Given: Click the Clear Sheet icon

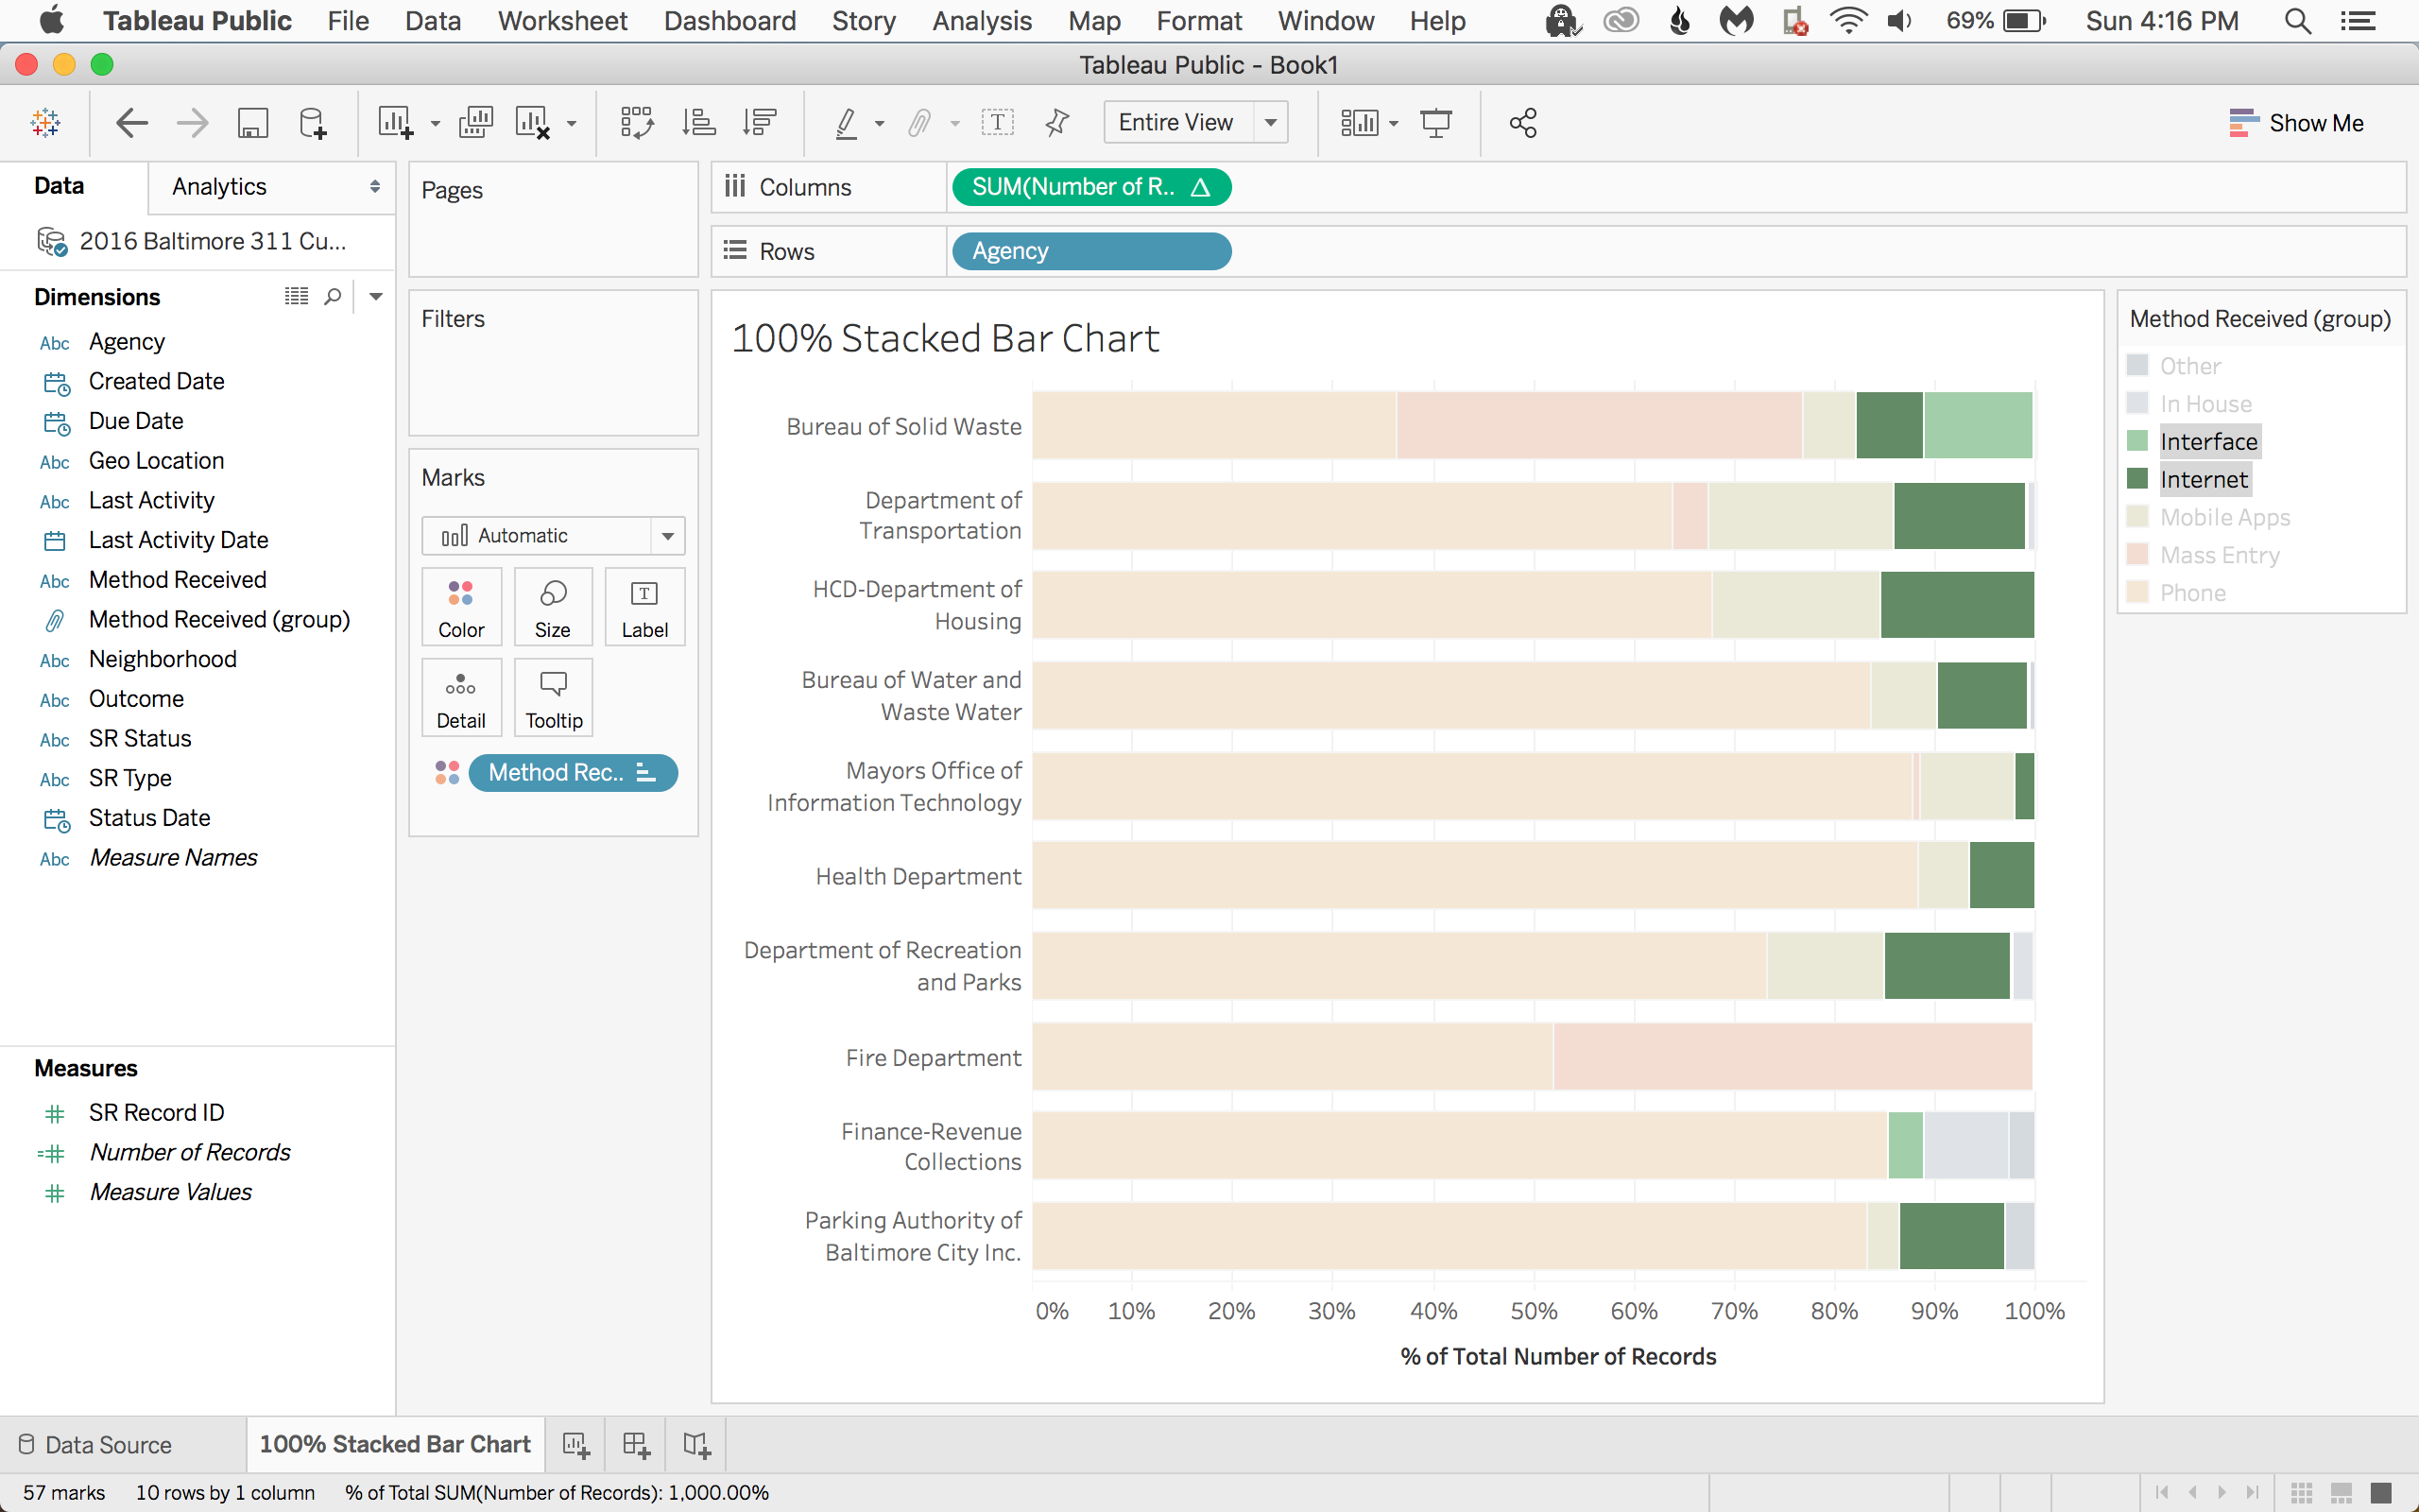Looking at the screenshot, I should point(533,123).
